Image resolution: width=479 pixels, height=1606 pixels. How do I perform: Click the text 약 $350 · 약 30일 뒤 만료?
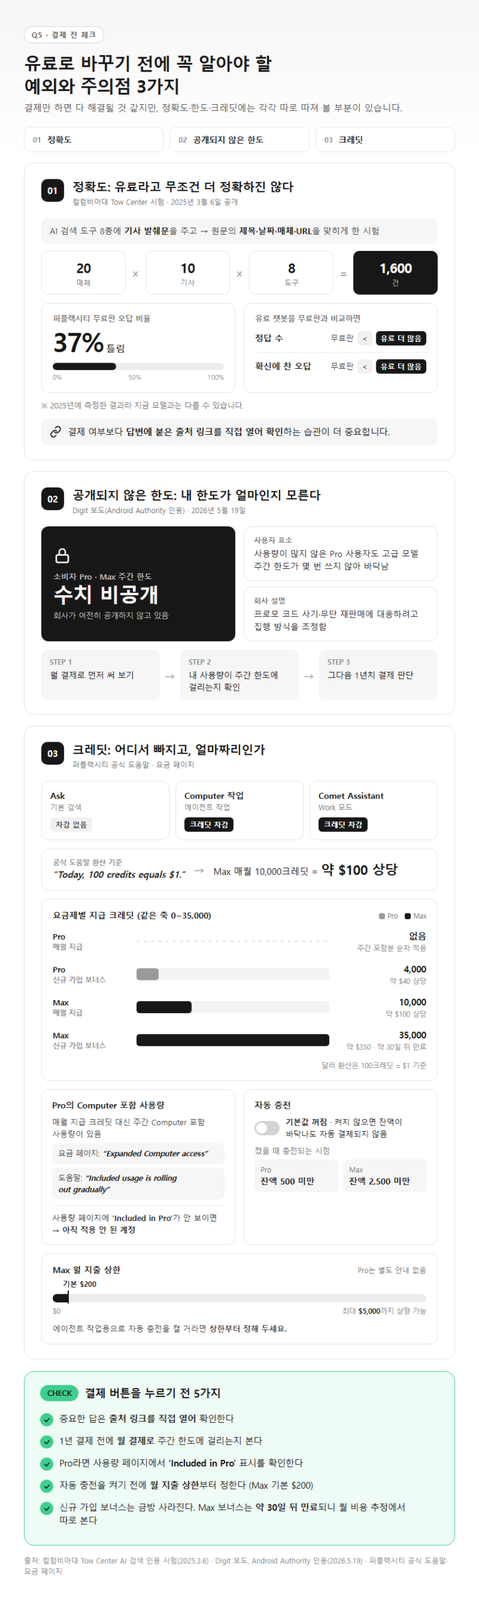[x=386, y=1046]
